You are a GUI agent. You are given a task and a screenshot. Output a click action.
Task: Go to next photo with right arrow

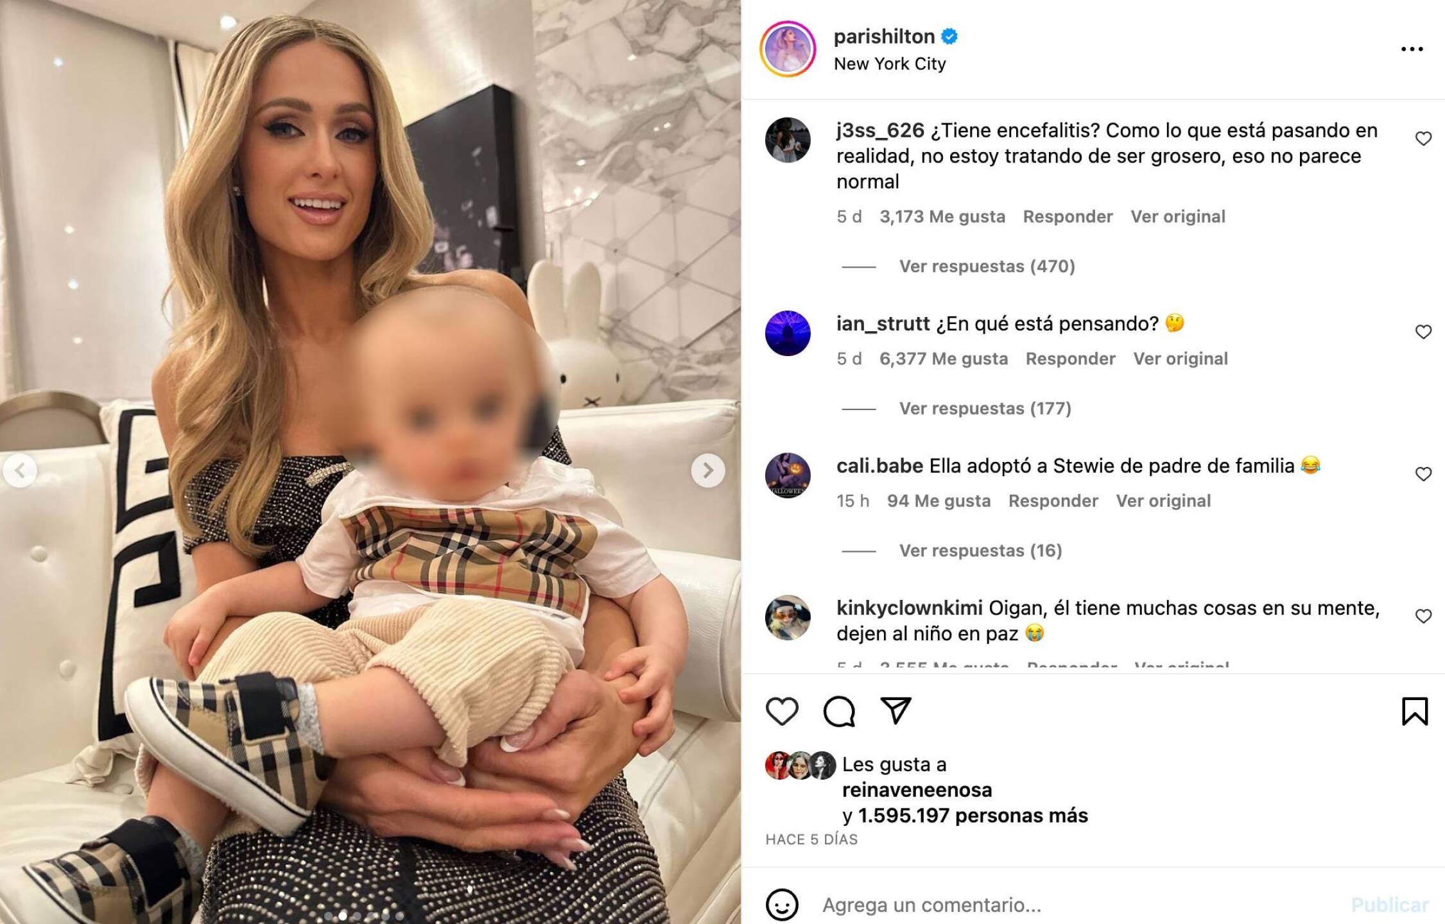point(708,470)
